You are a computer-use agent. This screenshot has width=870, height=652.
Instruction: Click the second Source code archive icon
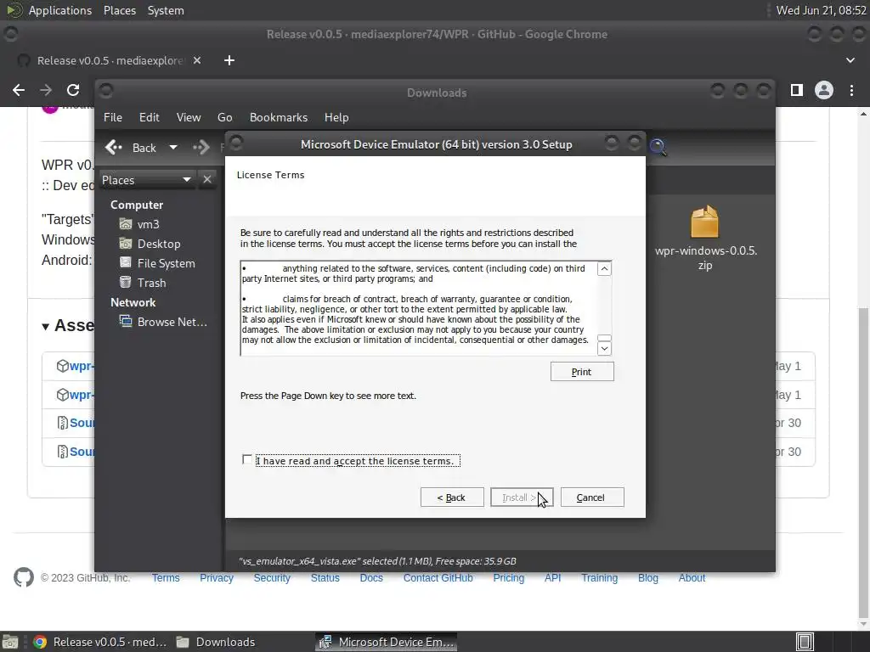coord(63,452)
